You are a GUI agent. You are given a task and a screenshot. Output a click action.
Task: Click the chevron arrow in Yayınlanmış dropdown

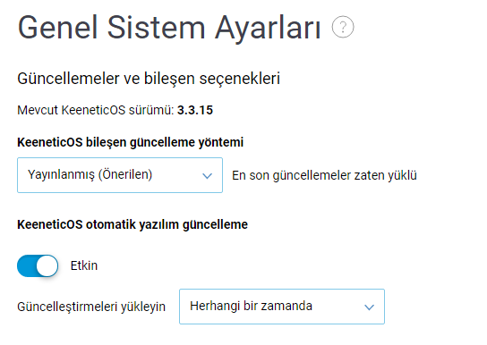point(207,176)
